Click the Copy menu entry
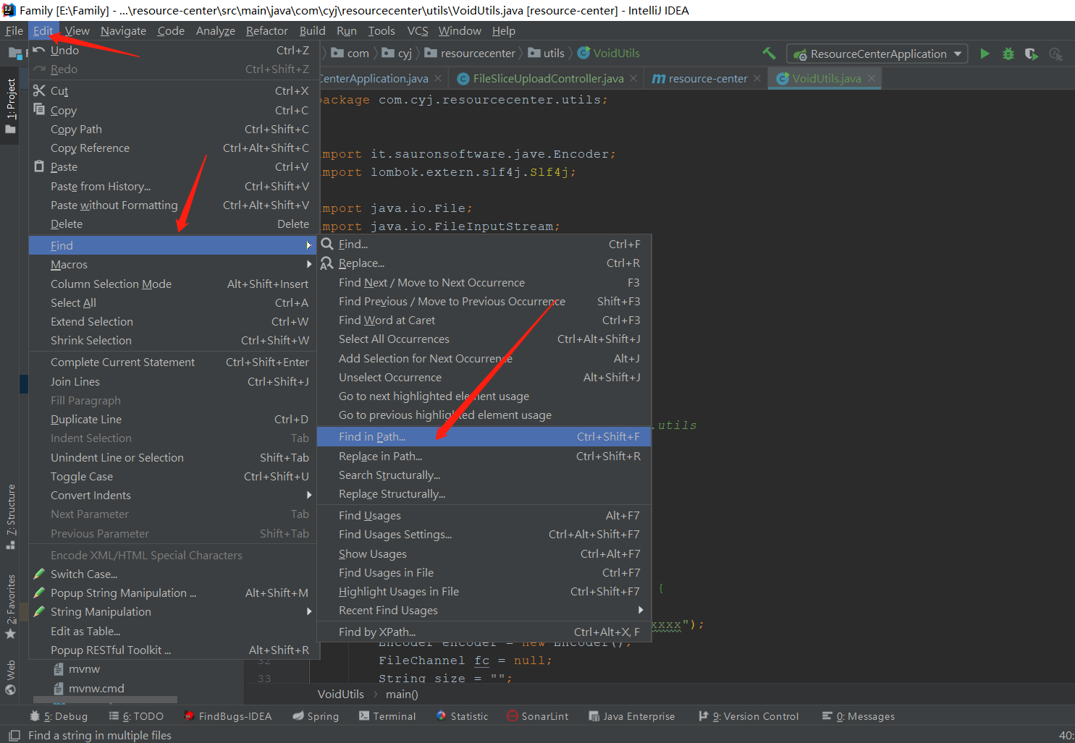The width and height of the screenshot is (1075, 743). [x=173, y=110]
